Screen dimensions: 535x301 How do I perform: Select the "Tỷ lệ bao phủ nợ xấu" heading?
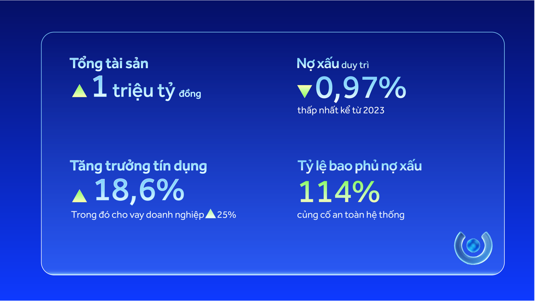coord(359,166)
